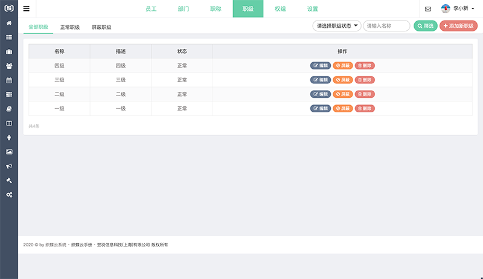
Task: Block the 四级 row with 屏蔽
Action: 342,66
